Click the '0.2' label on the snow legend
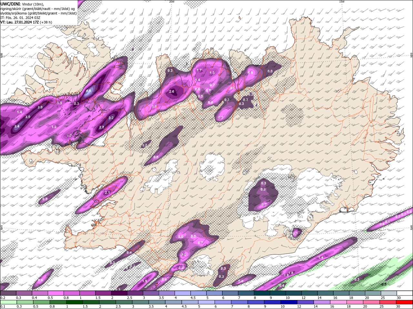Screen dimensions: 413x309 [x=2, y=298]
